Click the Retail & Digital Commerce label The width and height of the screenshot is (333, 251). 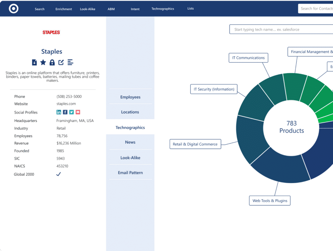(x=195, y=144)
